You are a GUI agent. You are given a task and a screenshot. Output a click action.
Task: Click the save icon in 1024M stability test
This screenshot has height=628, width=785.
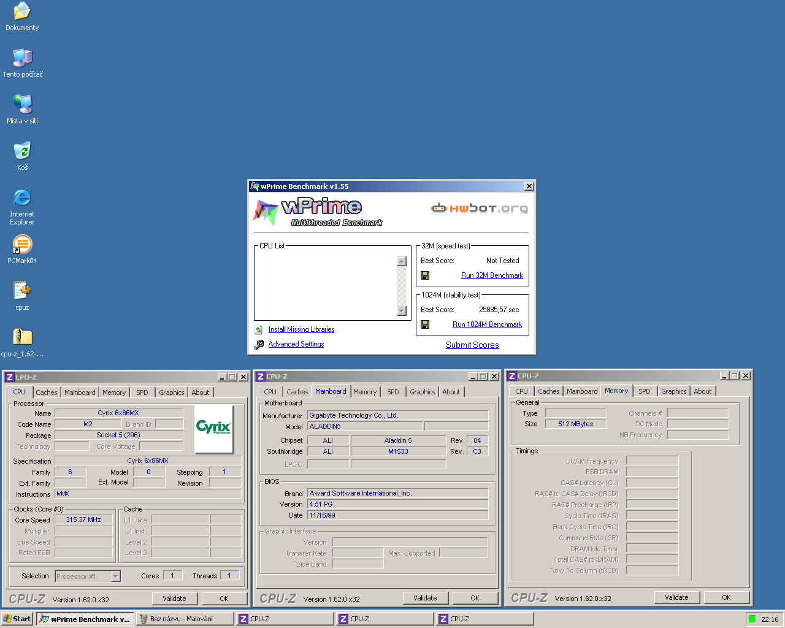coord(425,324)
